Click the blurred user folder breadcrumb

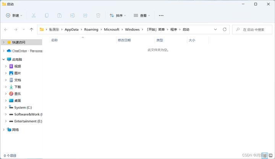coord(54,30)
